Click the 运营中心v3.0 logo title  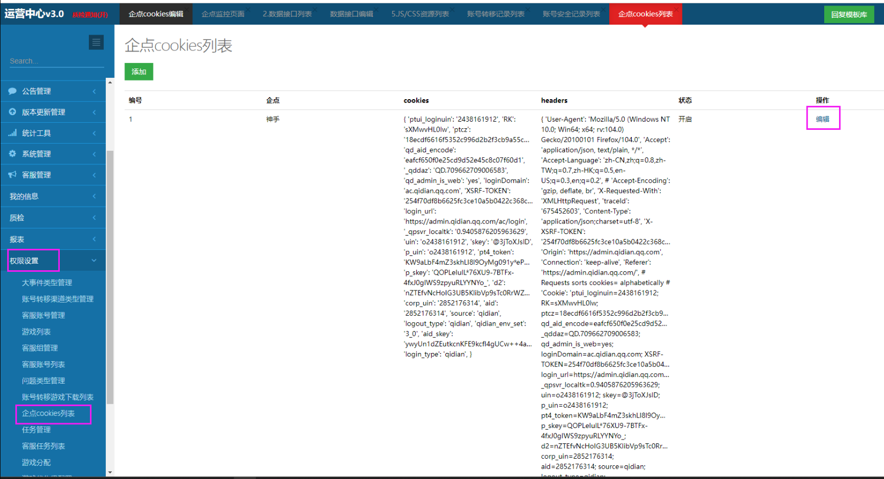(34, 14)
